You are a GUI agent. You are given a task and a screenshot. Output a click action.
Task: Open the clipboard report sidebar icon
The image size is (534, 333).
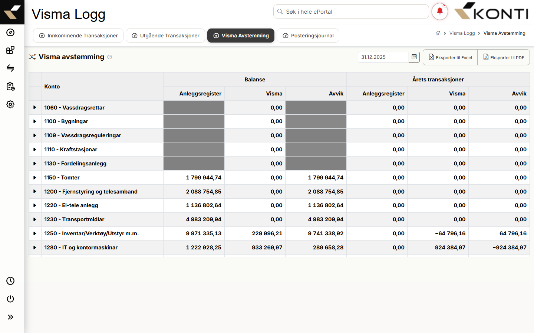[x=10, y=86]
